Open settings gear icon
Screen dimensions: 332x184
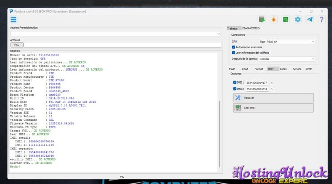pos(298,20)
